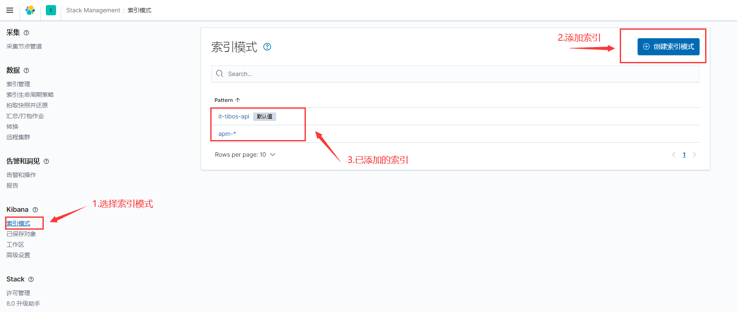Open 告警和操作 in sidebar
The image size is (737, 312).
coord(21,175)
